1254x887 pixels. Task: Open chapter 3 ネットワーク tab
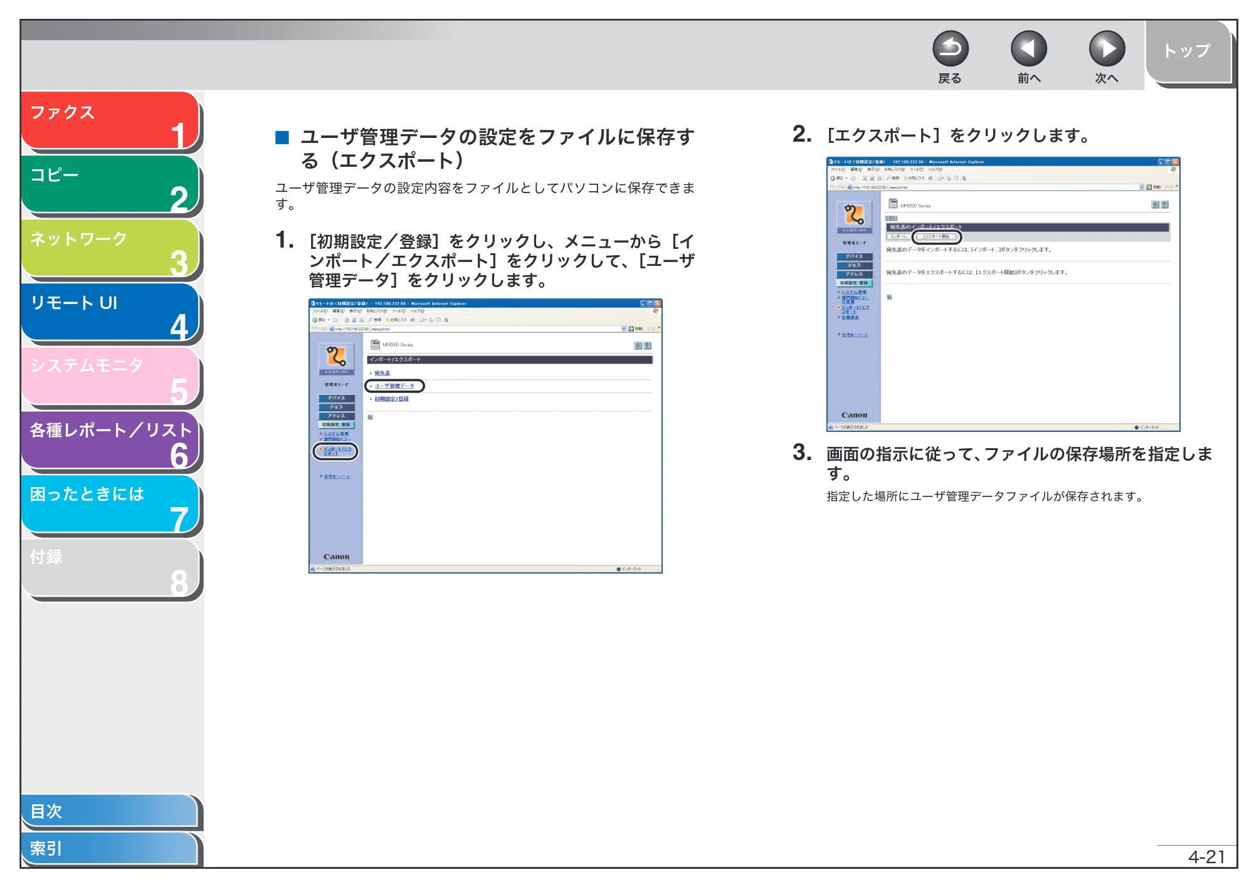[x=110, y=248]
